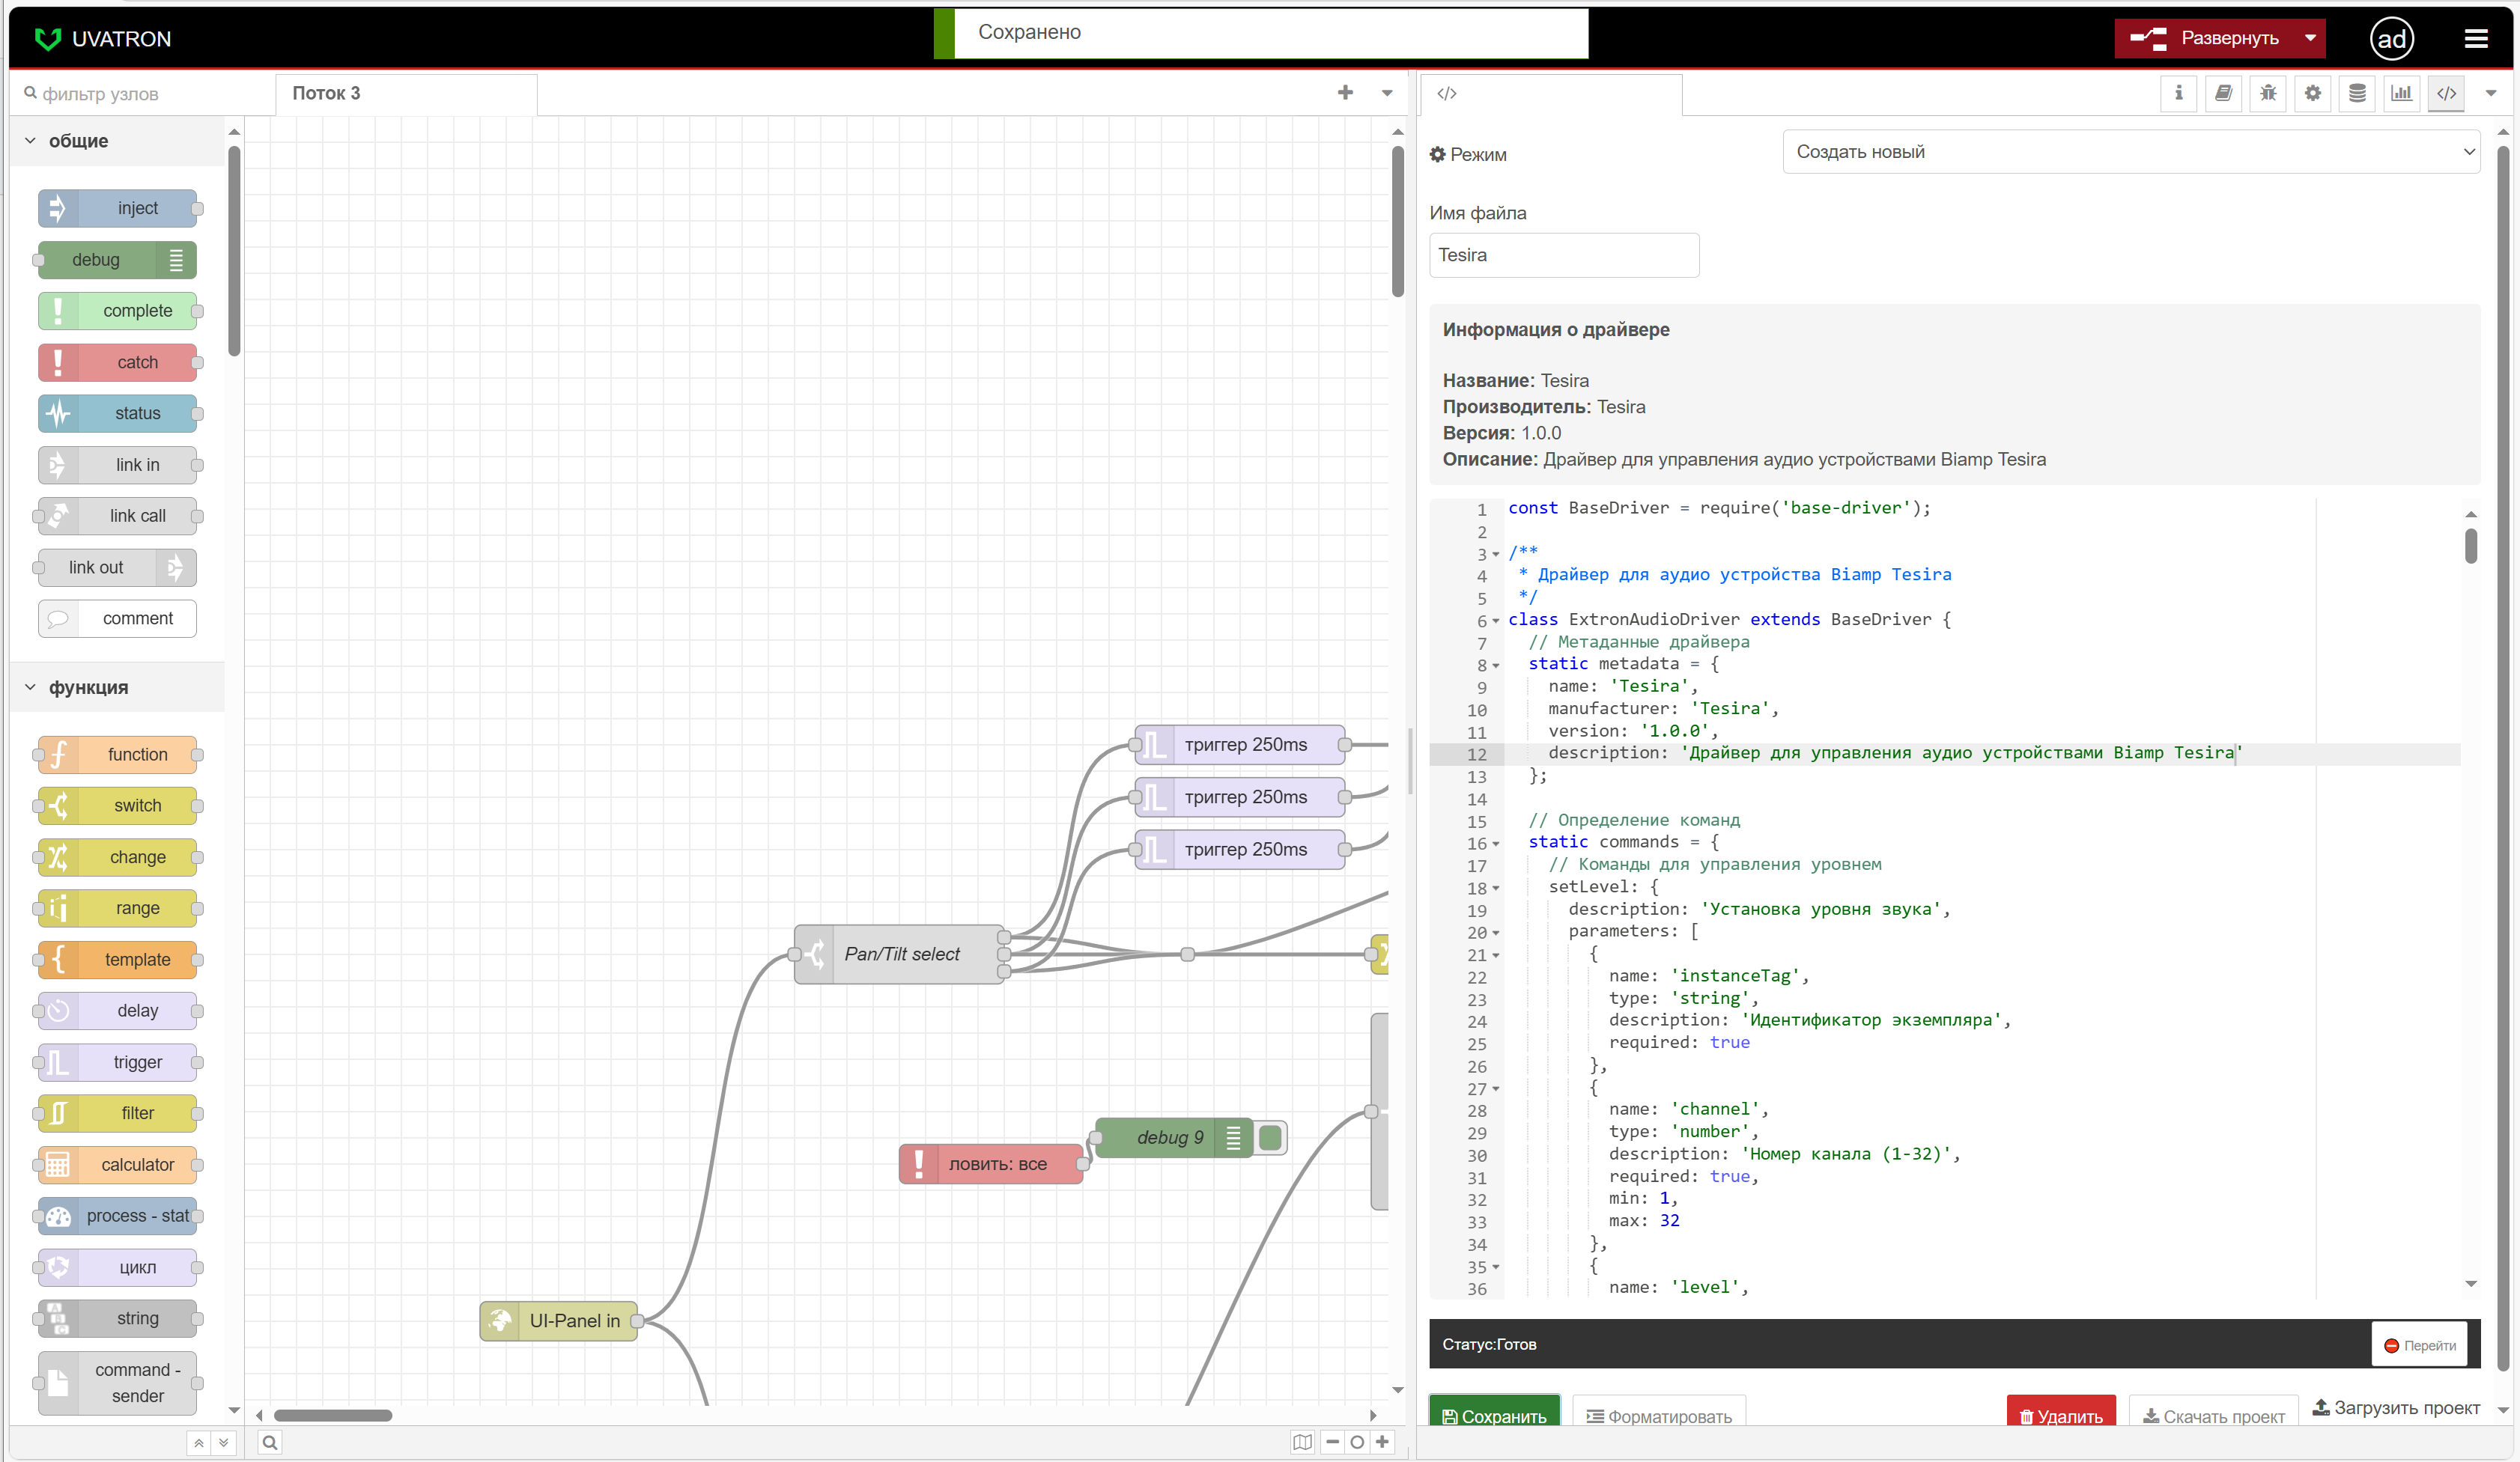Add a new flow tab with plus
The image size is (2520, 1462).
[x=1345, y=93]
